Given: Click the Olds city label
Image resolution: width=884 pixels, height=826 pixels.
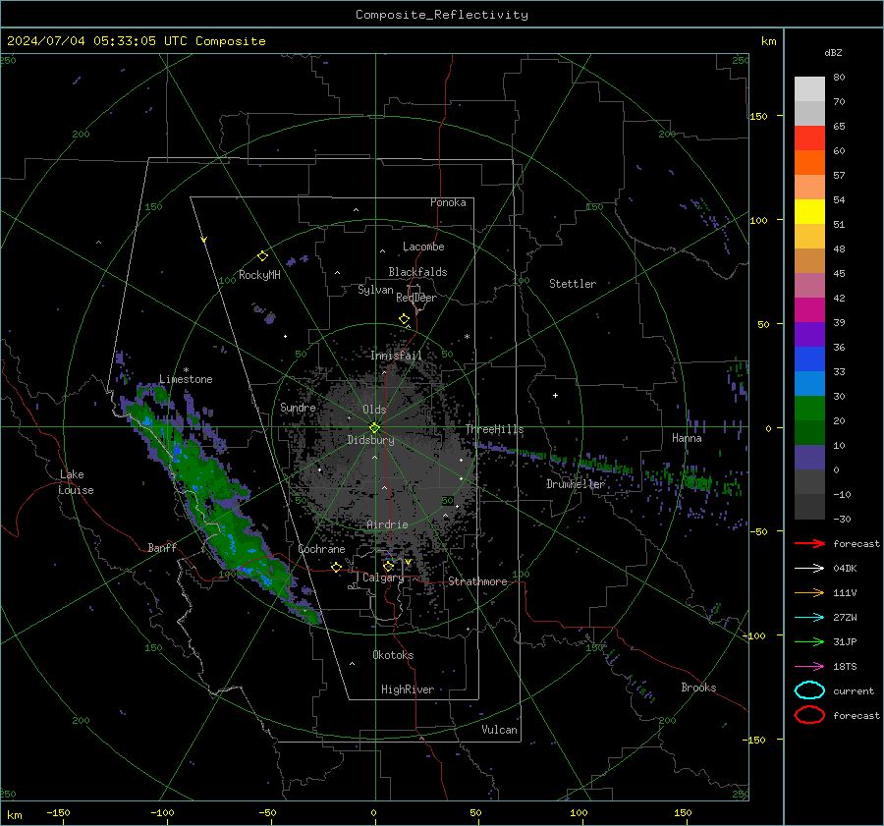Looking at the screenshot, I should [x=374, y=410].
